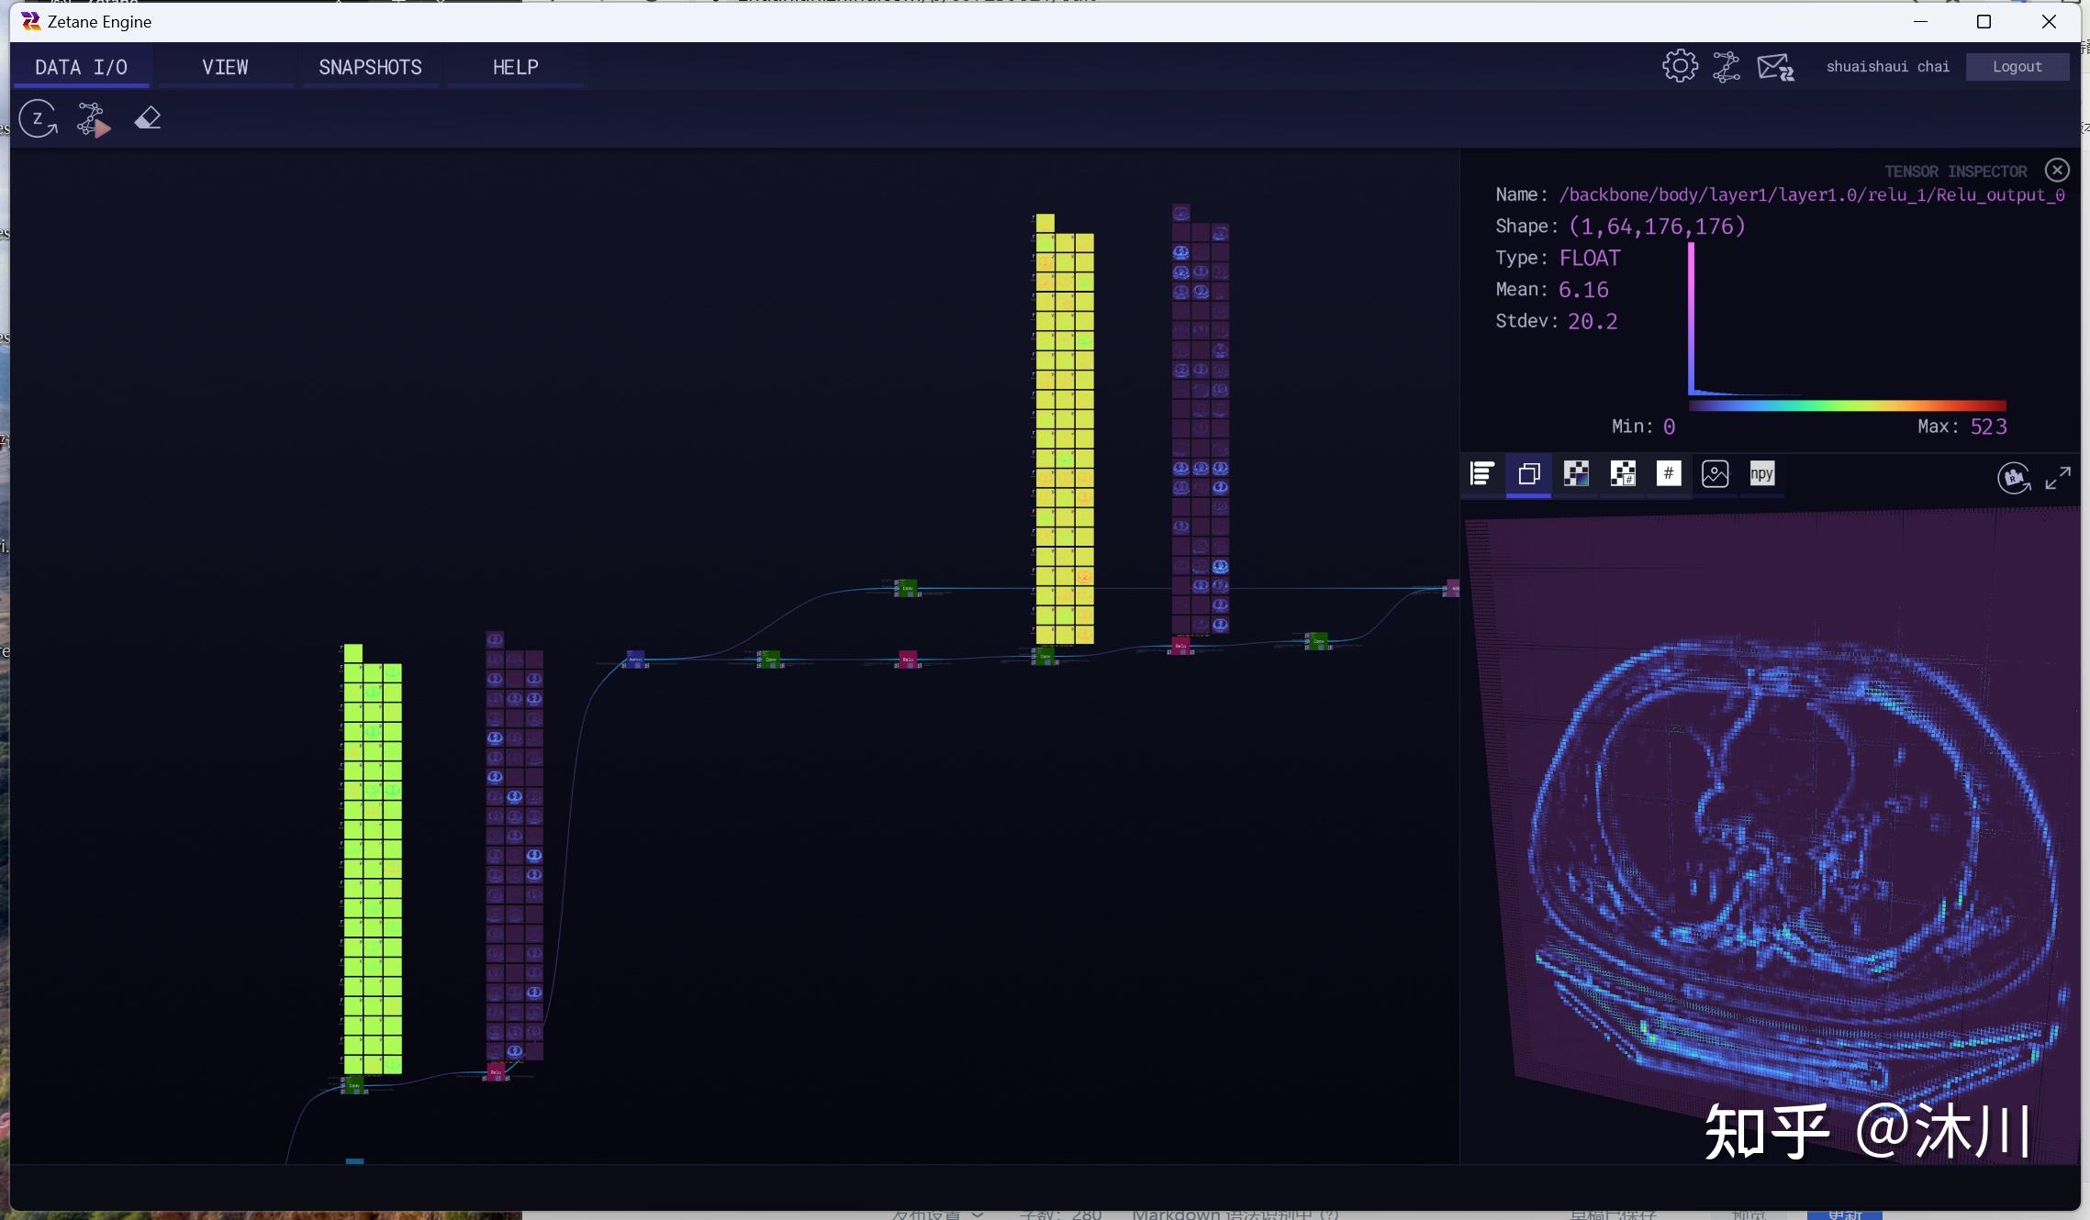Close the Tensor Inspector panel
This screenshot has height=1220, width=2090.
coord(2056,169)
